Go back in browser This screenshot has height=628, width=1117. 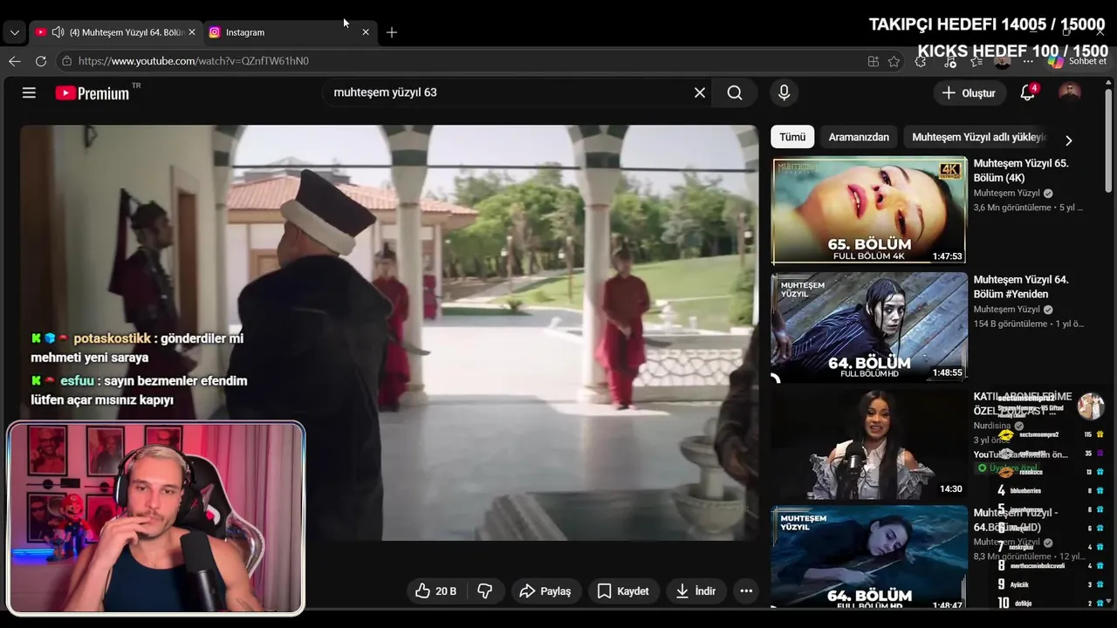click(15, 61)
